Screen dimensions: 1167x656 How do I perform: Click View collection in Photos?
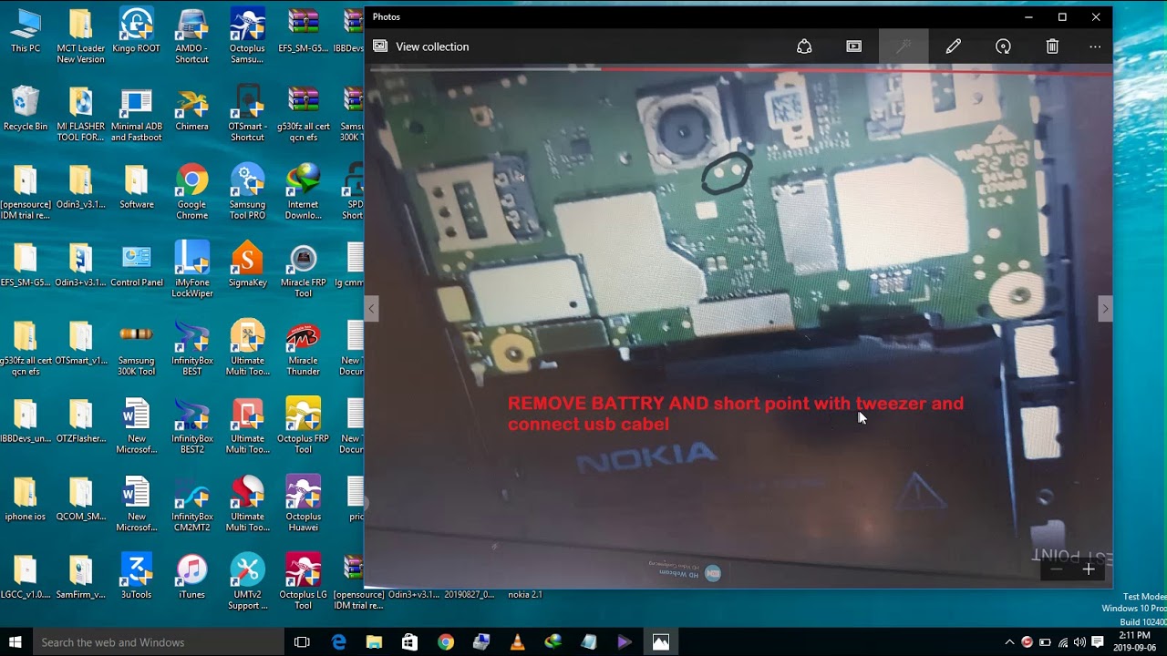pos(421,46)
